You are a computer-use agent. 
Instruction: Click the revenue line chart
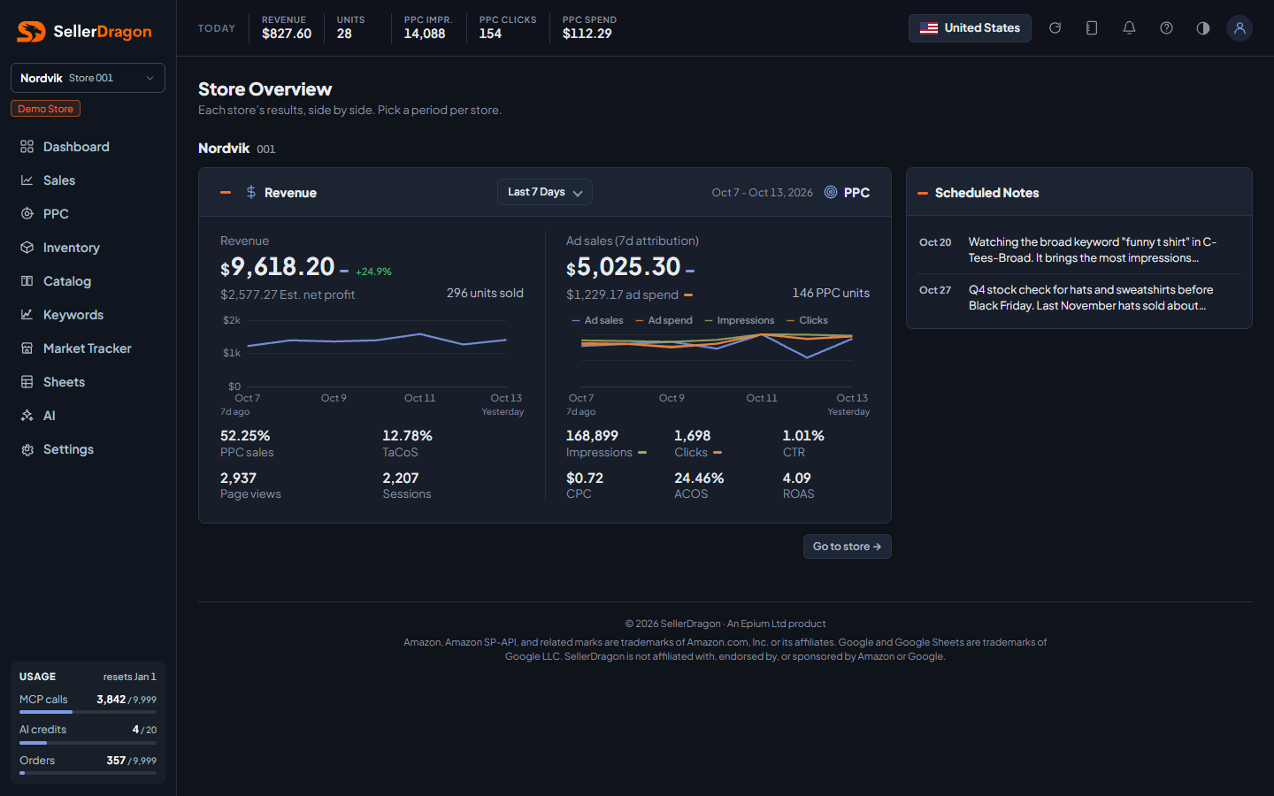[x=372, y=354]
